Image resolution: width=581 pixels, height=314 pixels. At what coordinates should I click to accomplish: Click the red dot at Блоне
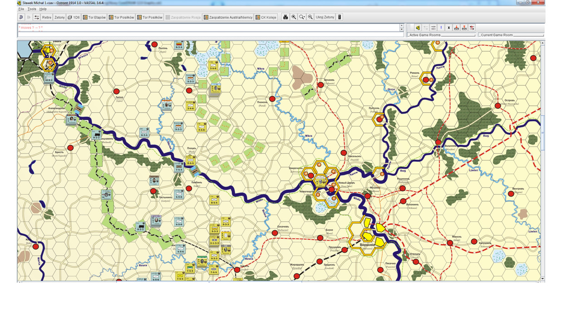(x=320, y=237)
